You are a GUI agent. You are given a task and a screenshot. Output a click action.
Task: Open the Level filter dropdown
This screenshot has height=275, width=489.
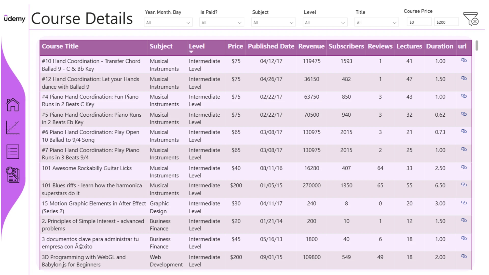pyautogui.click(x=325, y=22)
